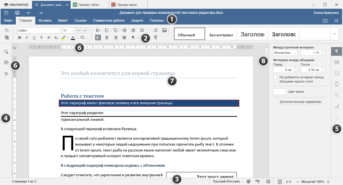
Task: Click the copy style paint roller icon
Action: [x=155, y=37]
